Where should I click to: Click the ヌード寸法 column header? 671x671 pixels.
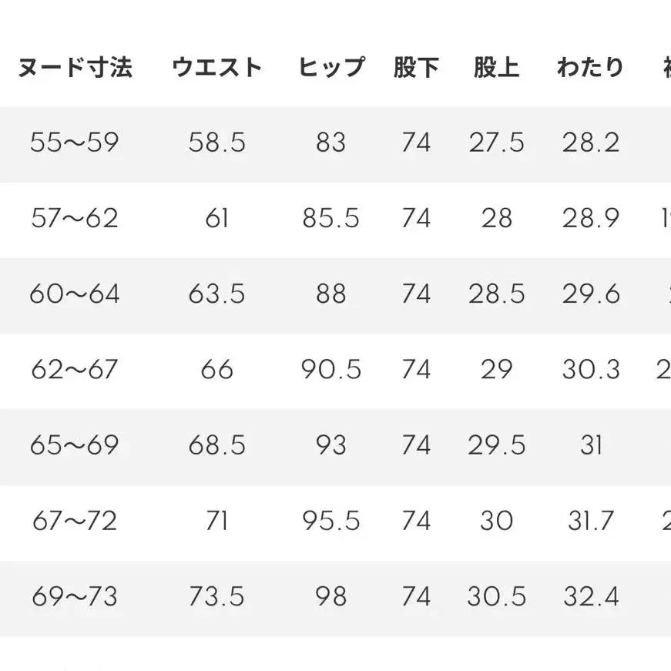(x=75, y=68)
